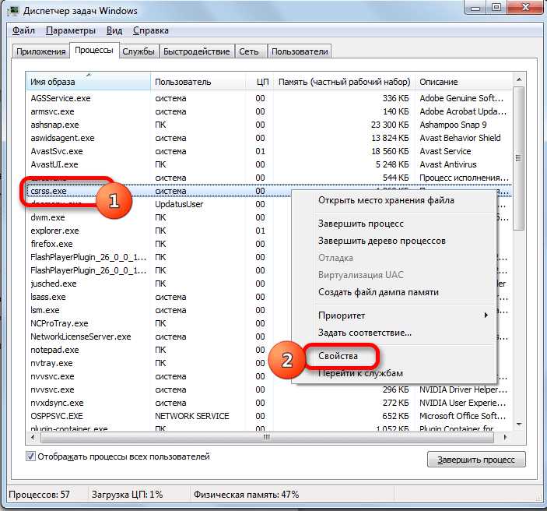Sort by Пользователь column header
Screen dimensions: 547x511
[198, 82]
